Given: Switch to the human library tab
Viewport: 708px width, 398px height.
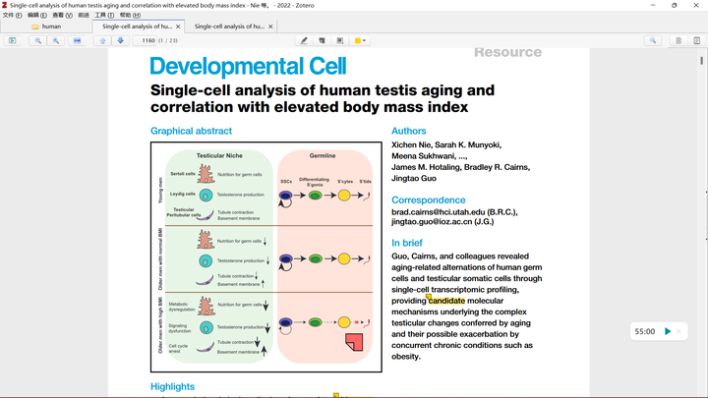Looking at the screenshot, I should (x=50, y=27).
